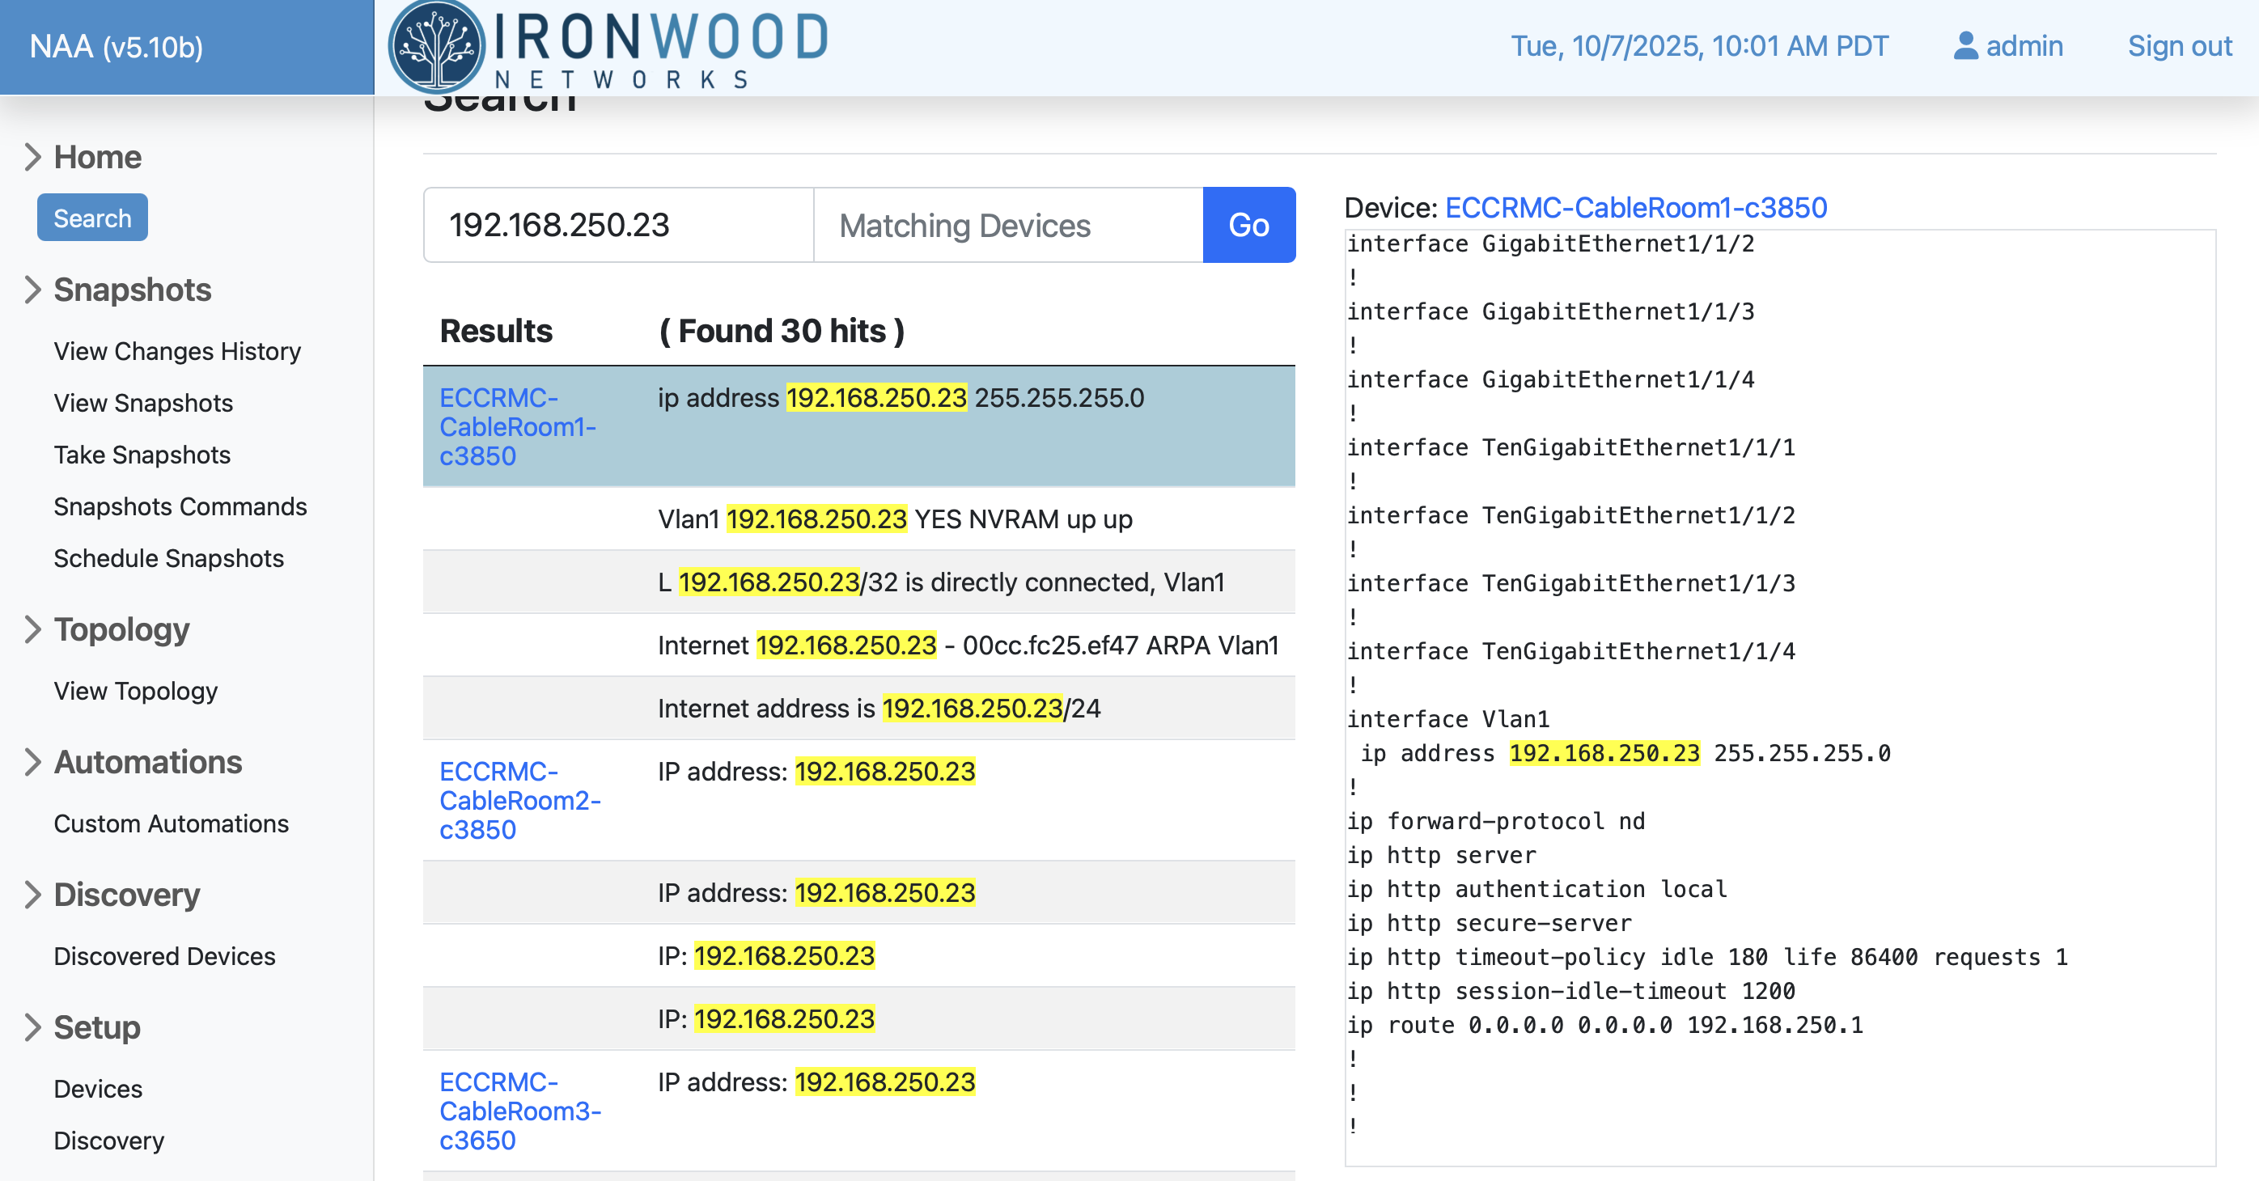Image resolution: width=2259 pixels, height=1181 pixels.
Task: Open the Search page in sidebar
Action: click(x=92, y=218)
